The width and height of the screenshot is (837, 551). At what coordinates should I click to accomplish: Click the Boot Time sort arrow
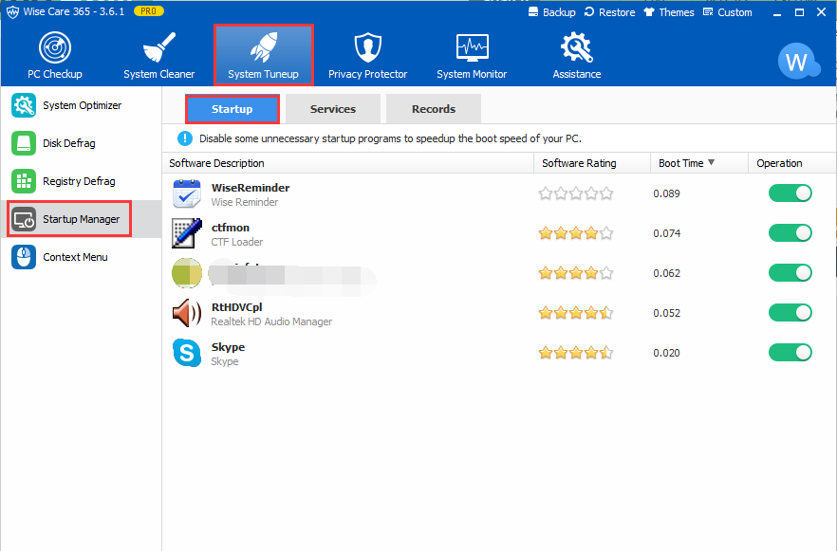tap(711, 162)
